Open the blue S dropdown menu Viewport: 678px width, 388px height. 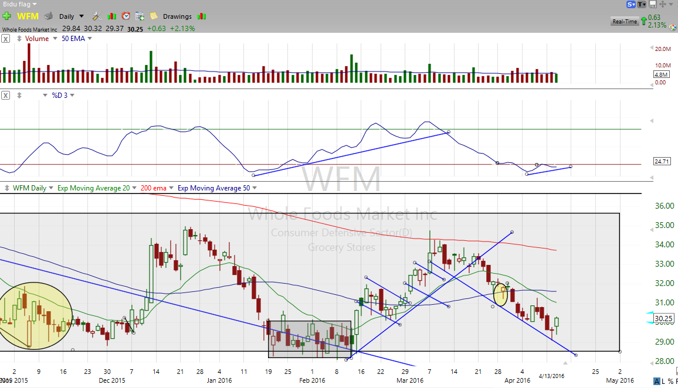point(632,4)
